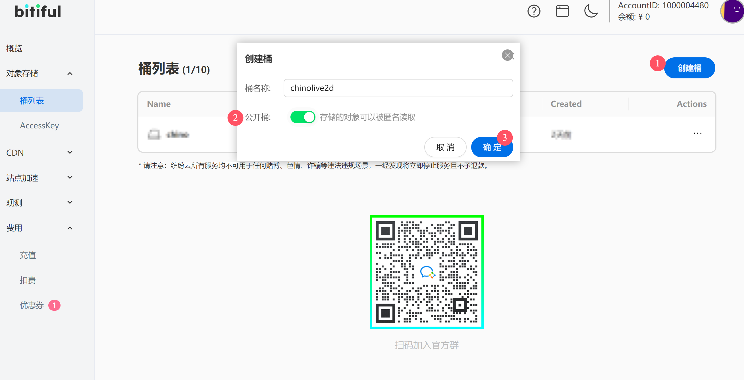This screenshot has height=380, width=744.
Task: Click the coupon count badge
Action: click(54, 305)
